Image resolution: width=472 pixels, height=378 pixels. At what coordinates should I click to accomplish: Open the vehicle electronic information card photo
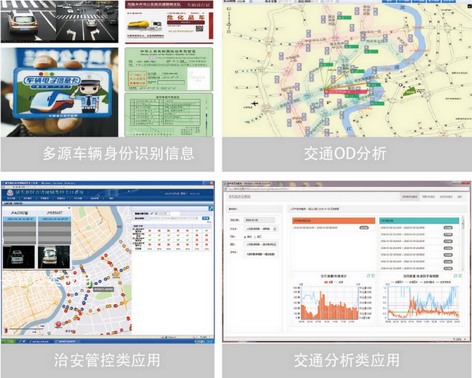(x=60, y=92)
